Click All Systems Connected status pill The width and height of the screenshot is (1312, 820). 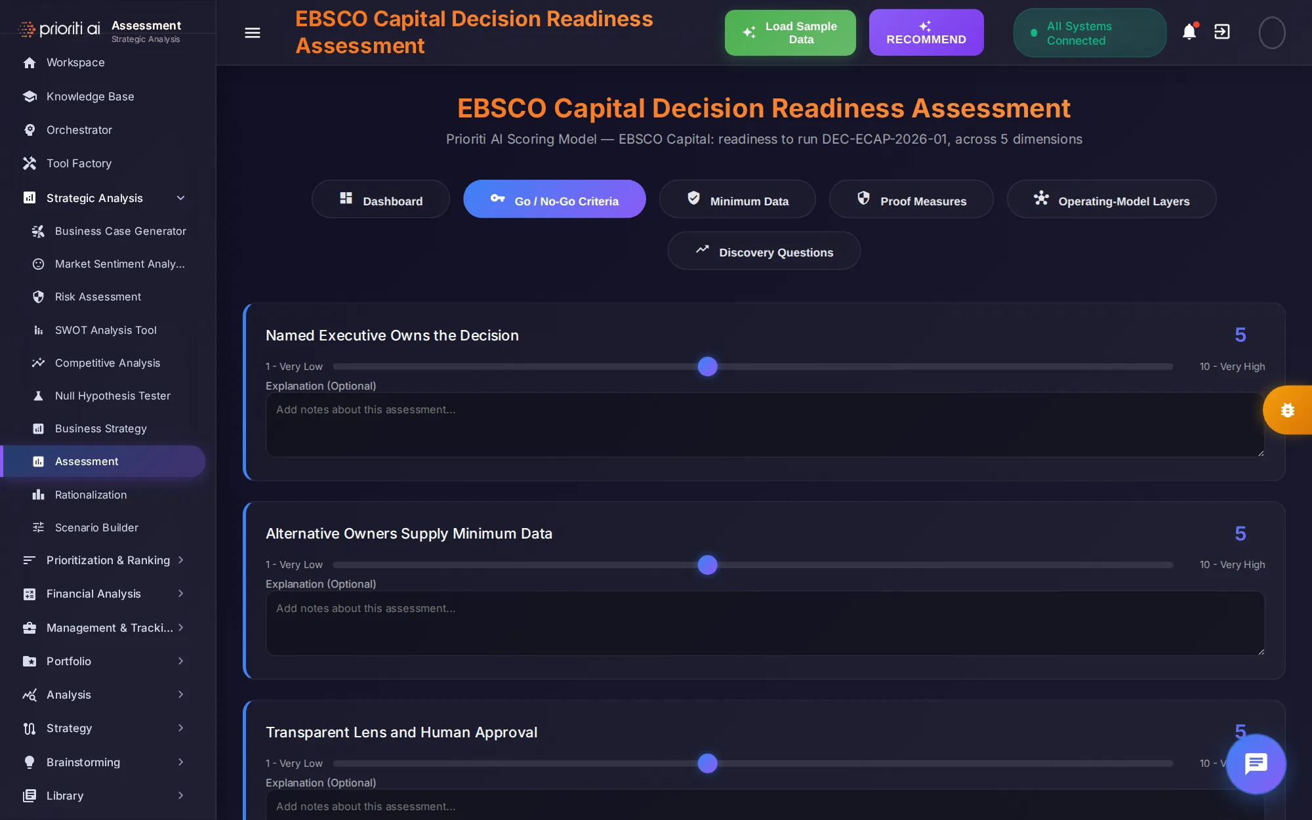pos(1090,33)
